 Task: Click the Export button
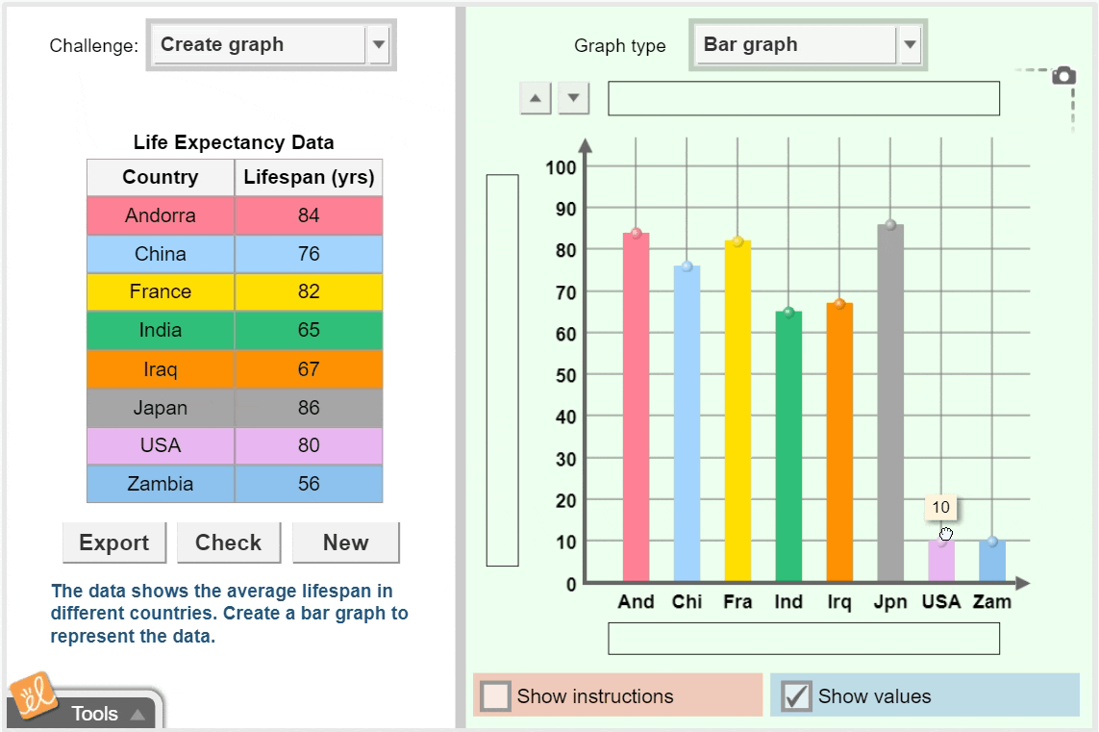point(113,543)
